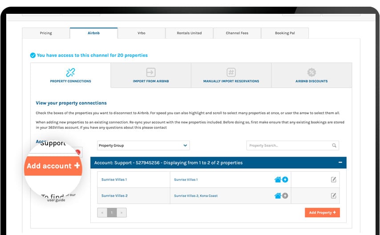Click blue lightning bolt icon for Sunrise Villas 1
The image size is (380, 235).
285,180
